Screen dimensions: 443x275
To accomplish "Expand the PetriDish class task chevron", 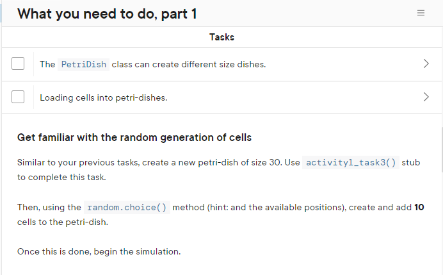I will [x=426, y=64].
